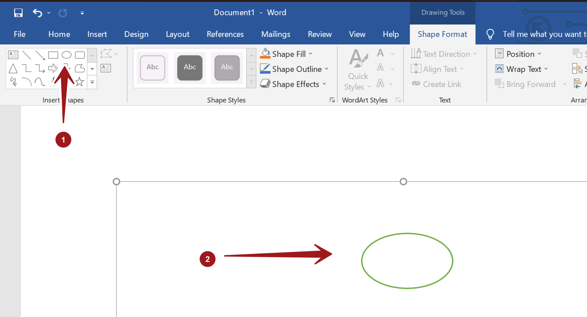Screen dimensions: 587x317
Task: Switch to the Insert tab
Action: (x=97, y=34)
